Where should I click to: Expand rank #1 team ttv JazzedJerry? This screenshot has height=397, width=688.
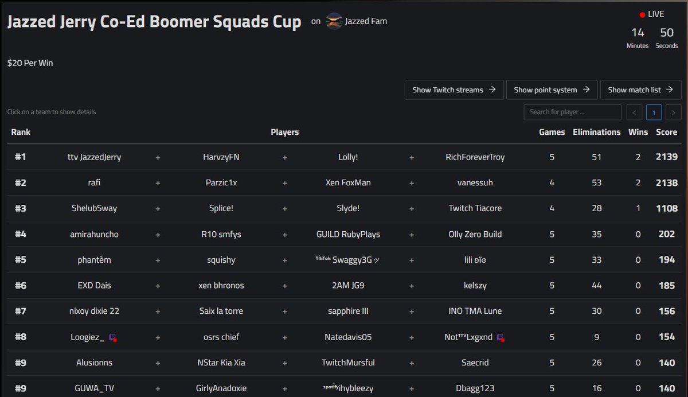tap(344, 157)
